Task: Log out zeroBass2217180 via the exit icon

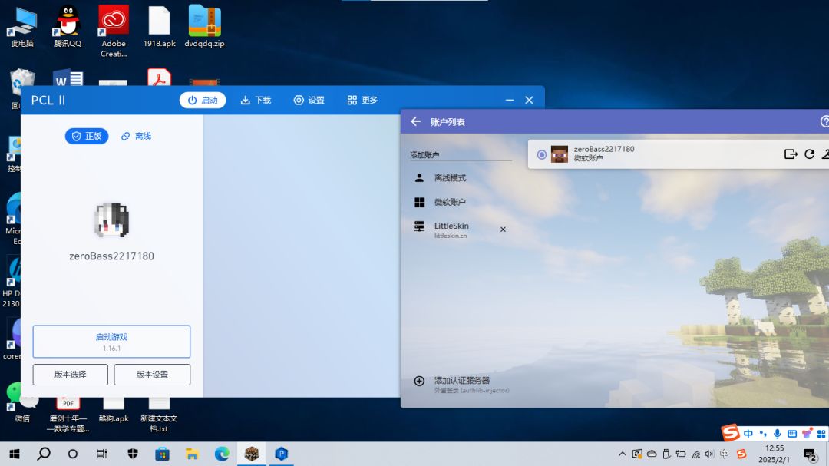Action: (x=791, y=154)
